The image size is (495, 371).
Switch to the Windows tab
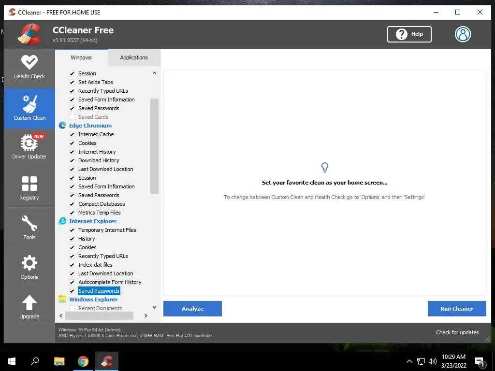coord(81,57)
